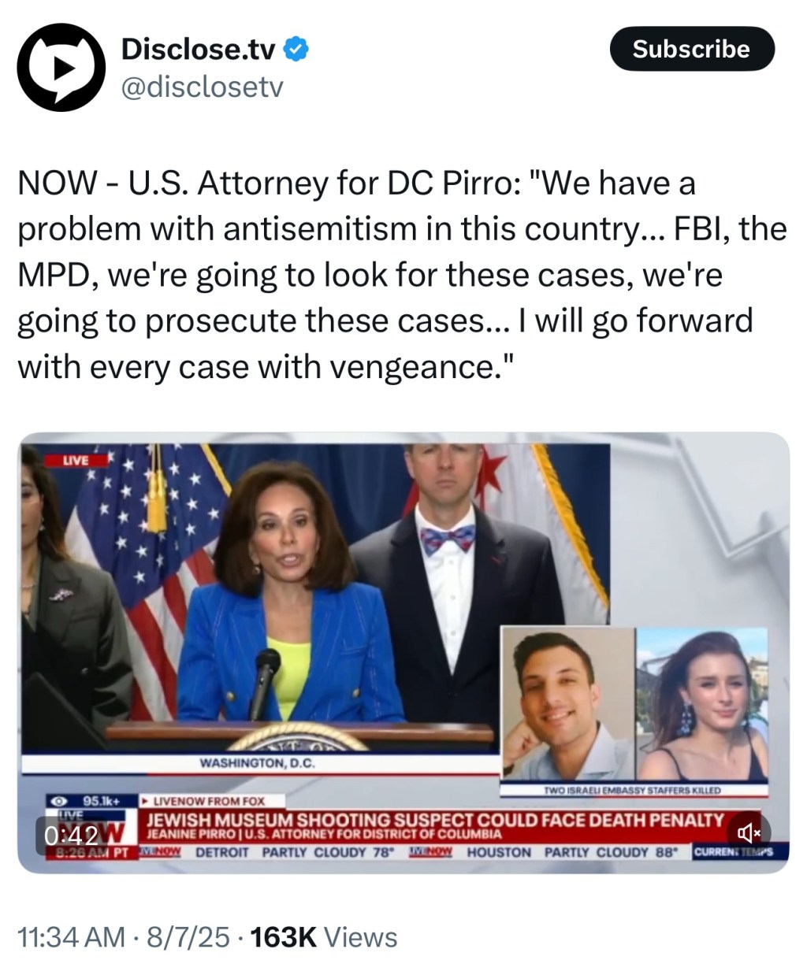Screen dimensions: 807x975
Task: Click the Washington, D.C. location caption
Action: [x=257, y=762]
